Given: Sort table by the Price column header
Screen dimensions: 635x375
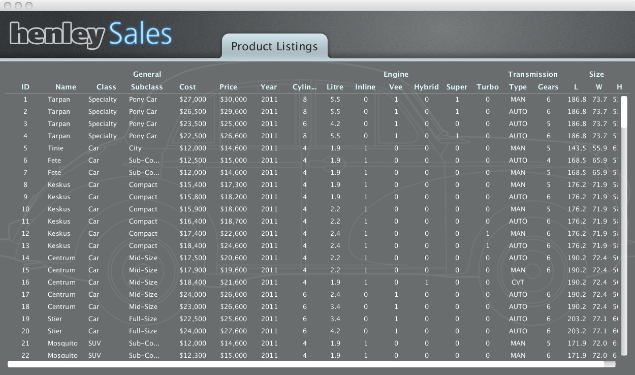Looking at the screenshot, I should click(228, 87).
